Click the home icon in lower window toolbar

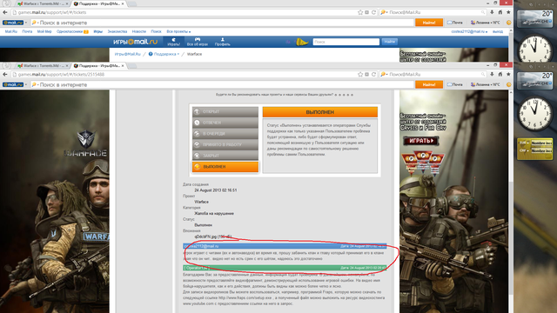pos(500,75)
